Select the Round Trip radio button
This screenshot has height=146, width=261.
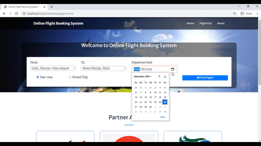point(70,77)
